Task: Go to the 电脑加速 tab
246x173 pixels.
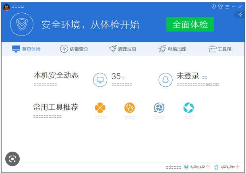Action: coord(172,49)
